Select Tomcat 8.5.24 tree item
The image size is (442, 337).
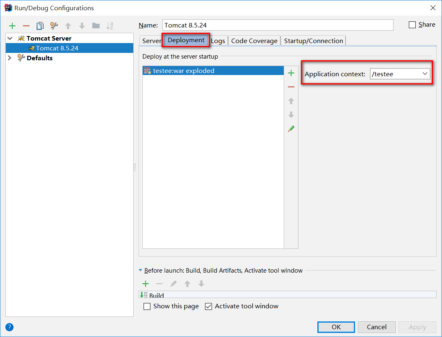coord(69,48)
